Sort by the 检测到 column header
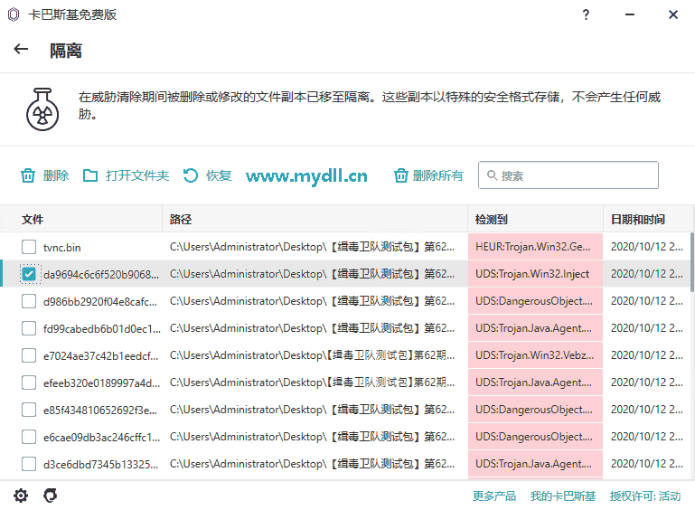 point(535,219)
